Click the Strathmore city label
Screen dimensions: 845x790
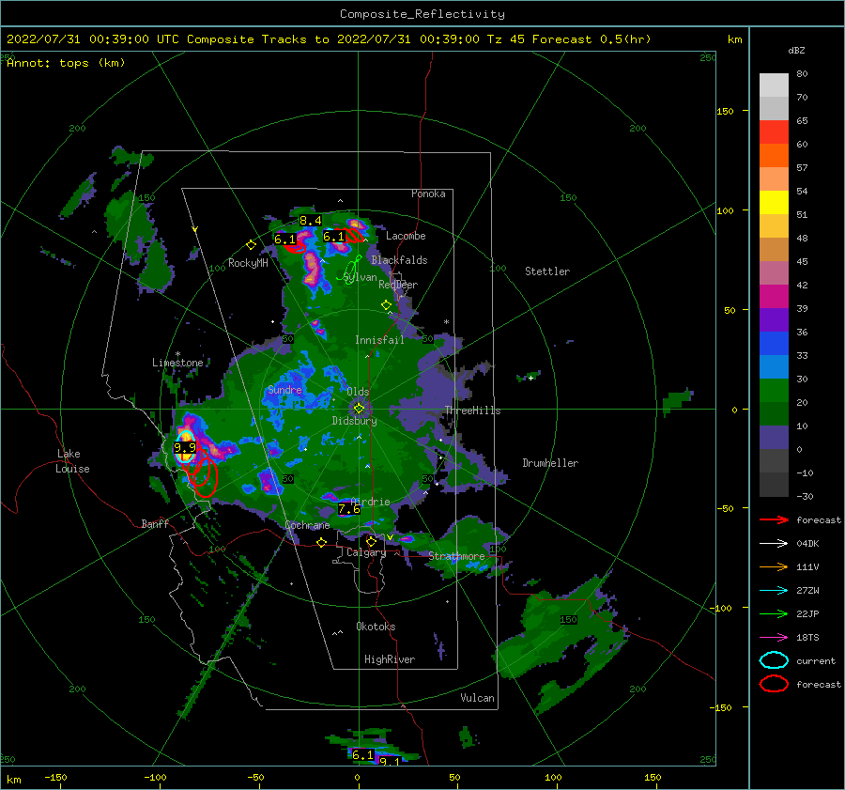[456, 556]
